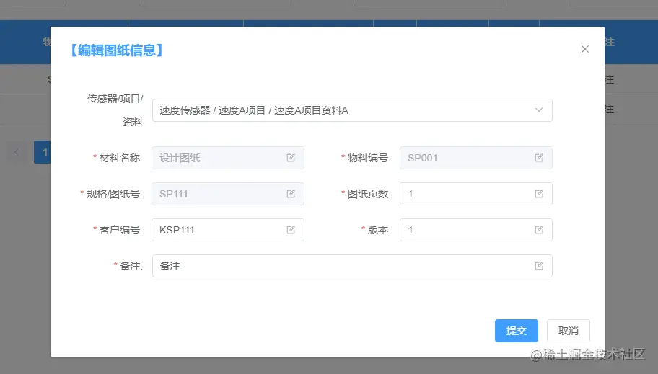Screen dimensions: 658x374
Task: Click the disabled 物料编号 field SP001
Action: point(476,158)
